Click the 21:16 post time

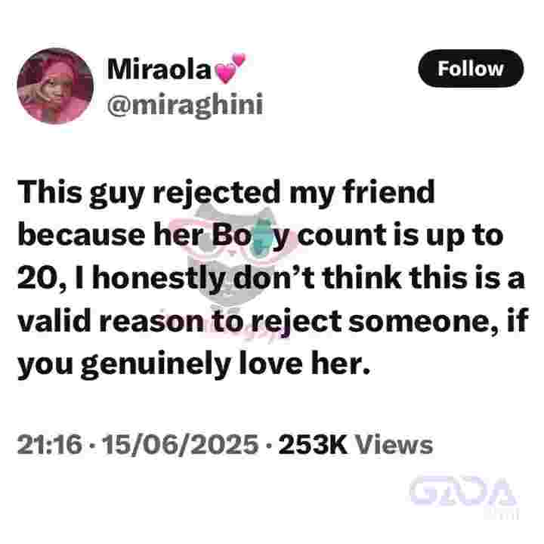(x=50, y=444)
